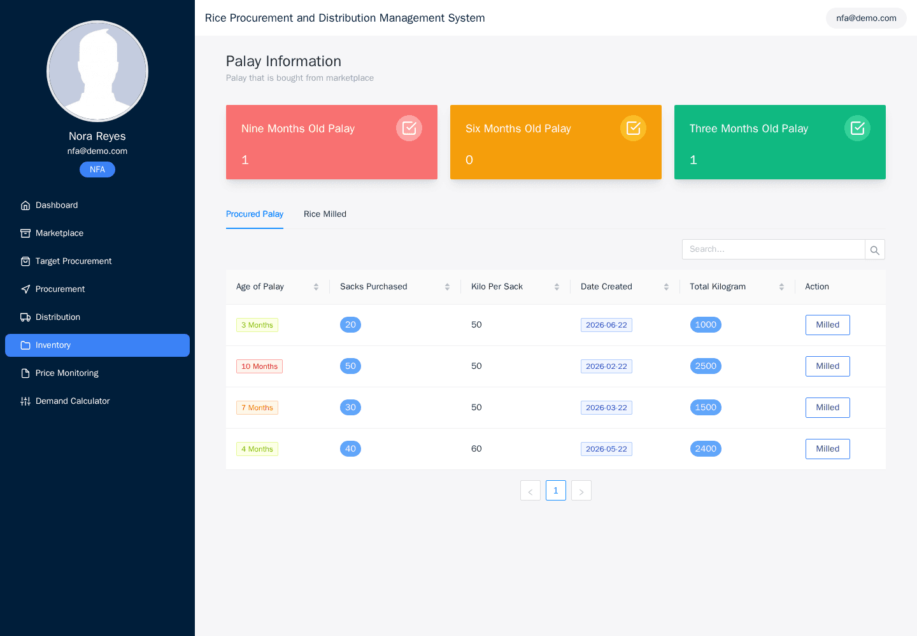Click Milled for the 4 Months row
This screenshot has height=636, width=917.
coord(828,449)
